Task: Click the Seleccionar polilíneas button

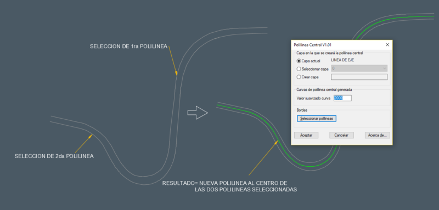Action: tap(317, 119)
